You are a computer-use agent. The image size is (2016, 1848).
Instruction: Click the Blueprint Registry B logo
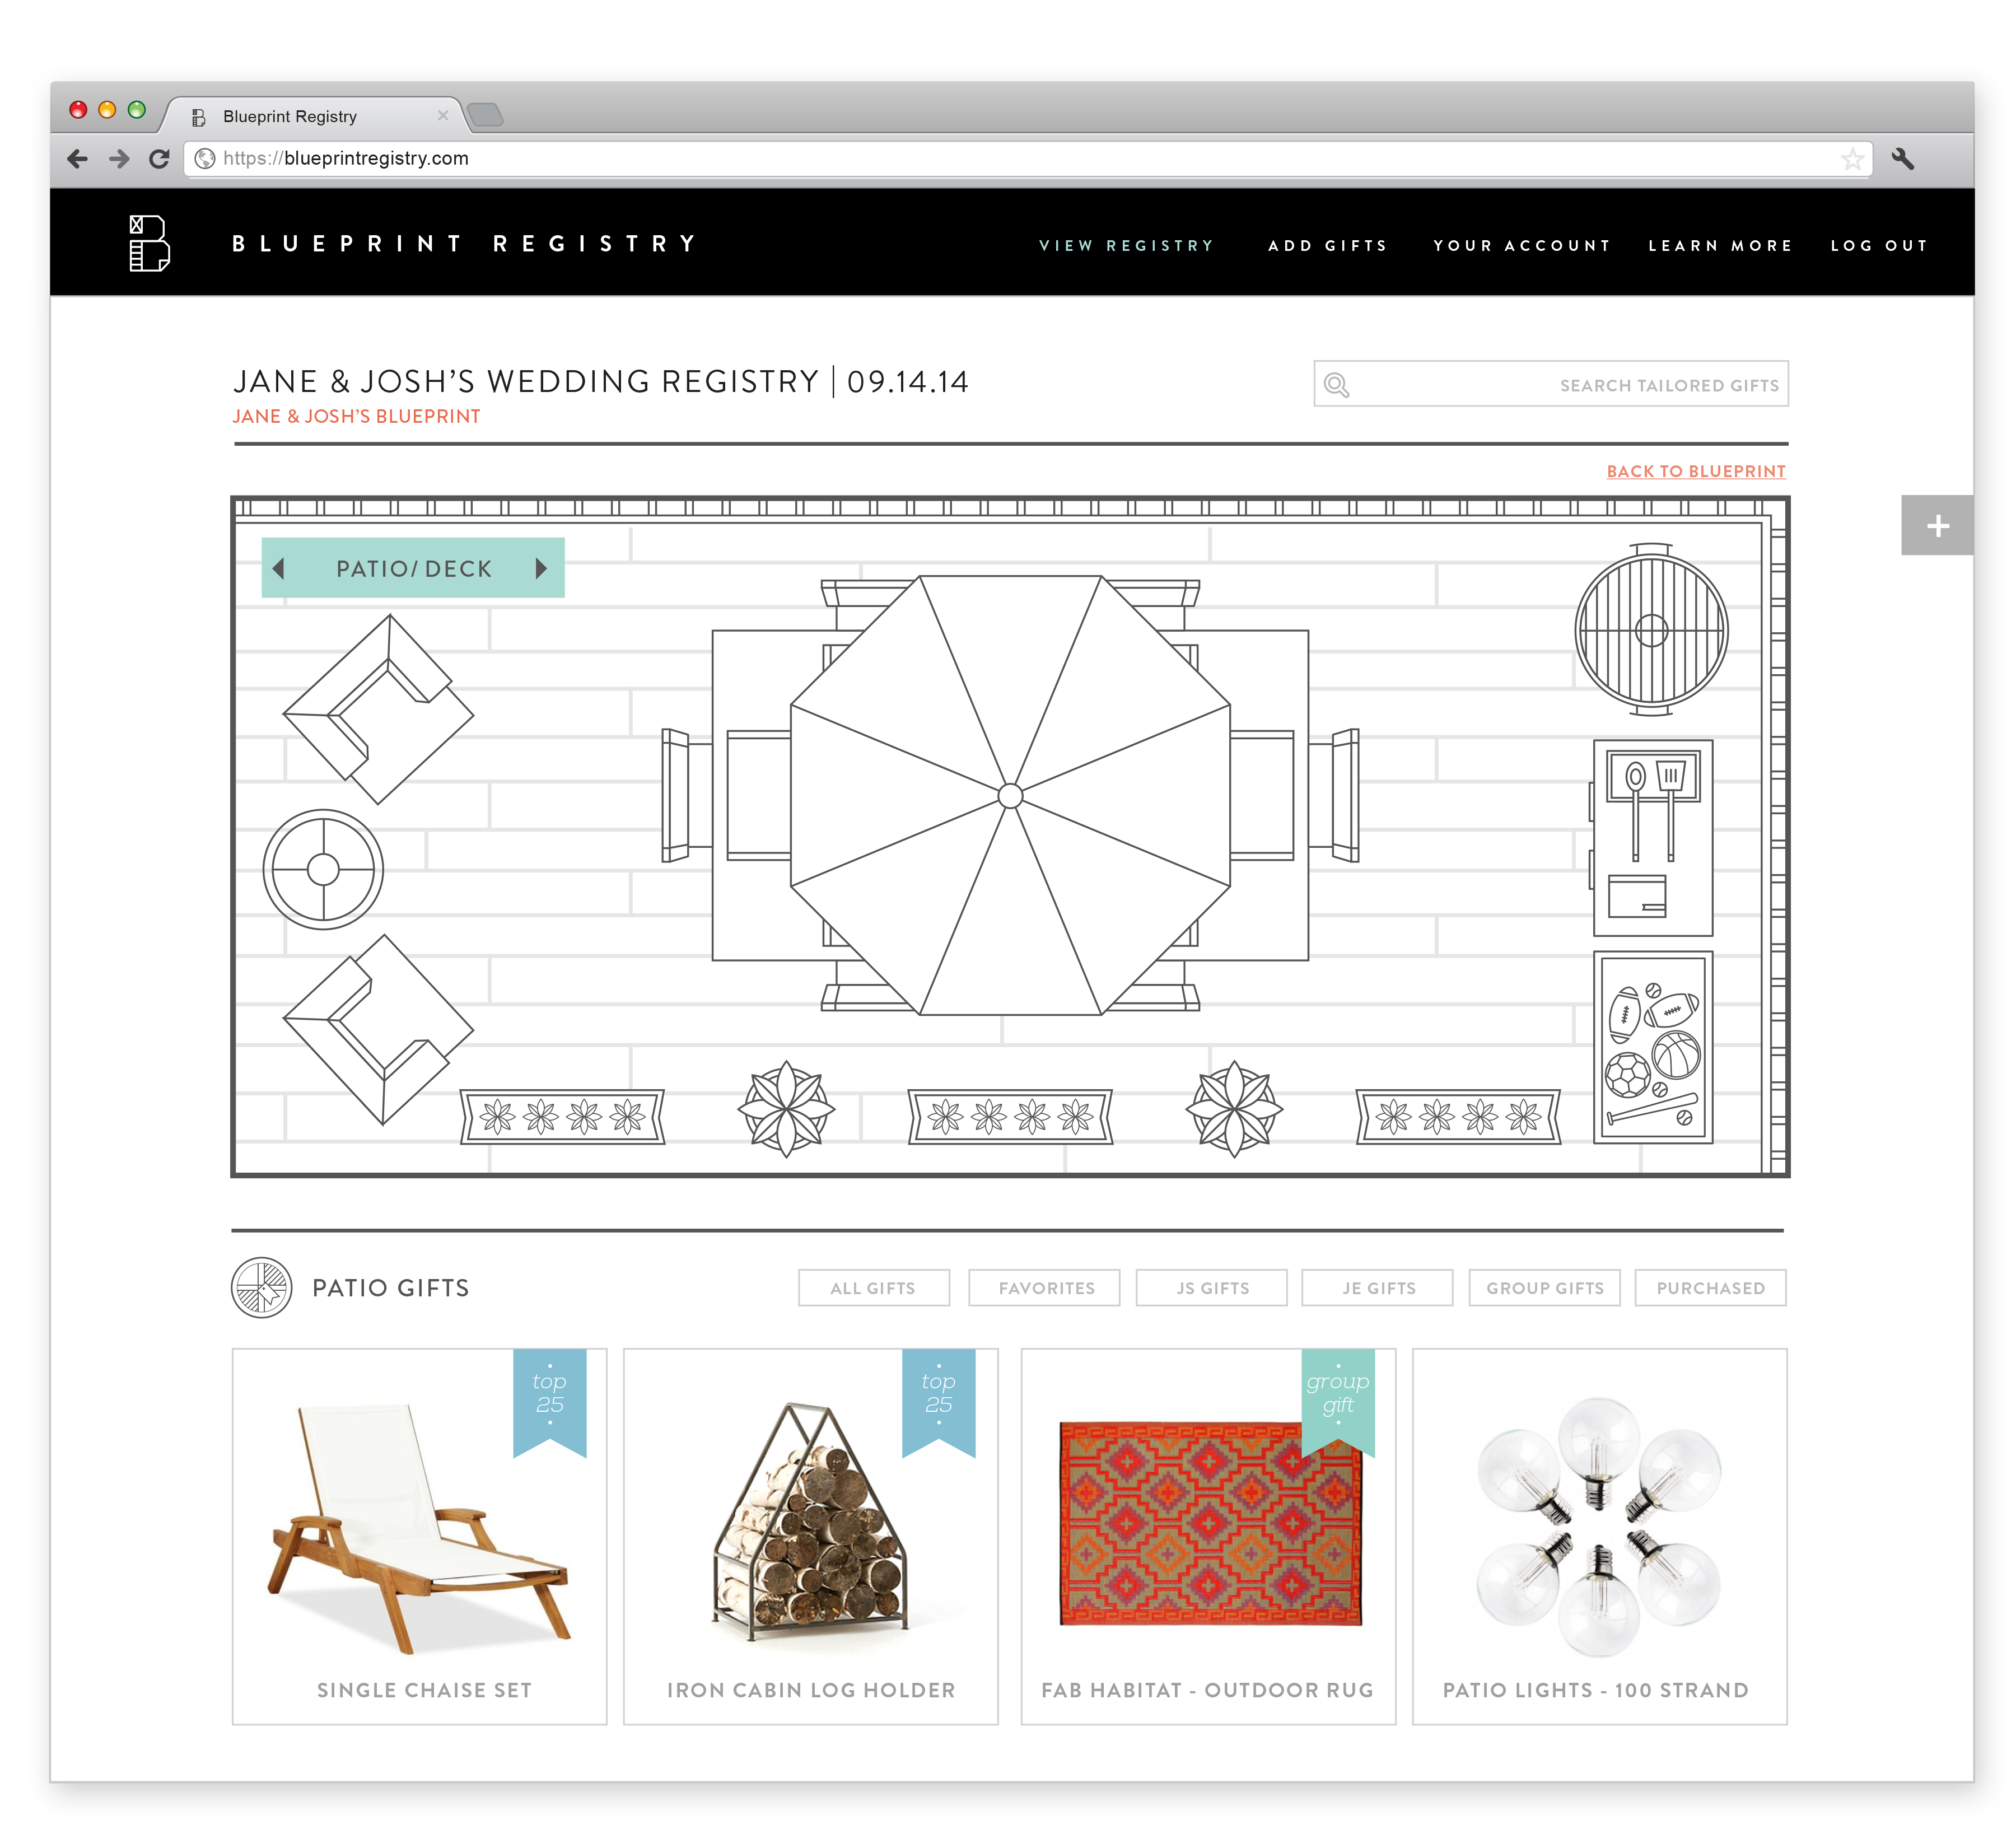(x=149, y=243)
